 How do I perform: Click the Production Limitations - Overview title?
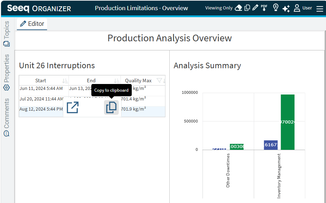tap(141, 8)
